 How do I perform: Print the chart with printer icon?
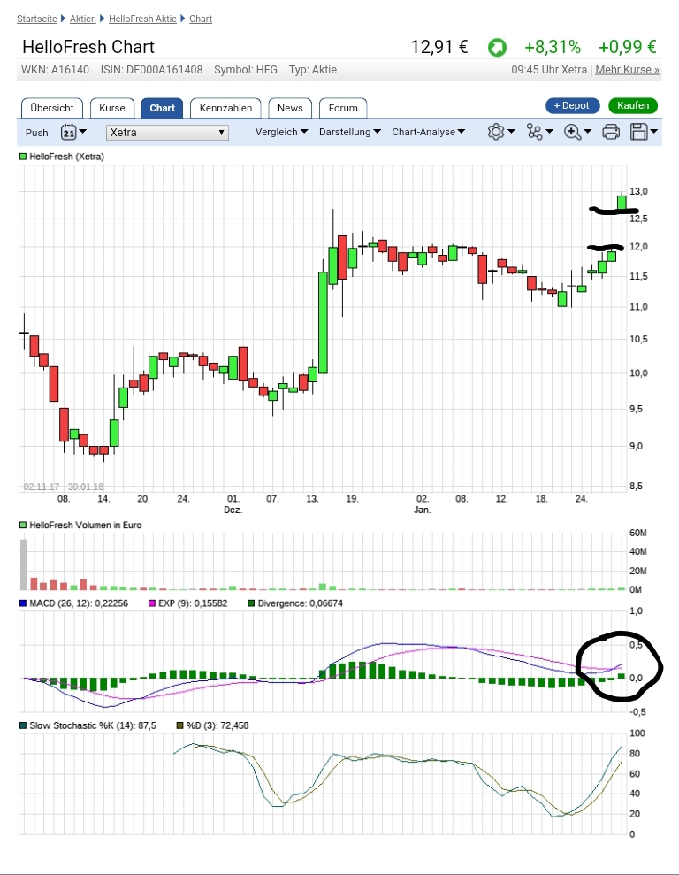point(611,132)
